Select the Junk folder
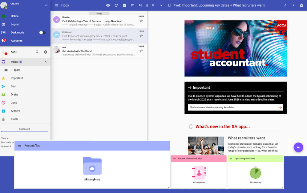 click(14, 103)
